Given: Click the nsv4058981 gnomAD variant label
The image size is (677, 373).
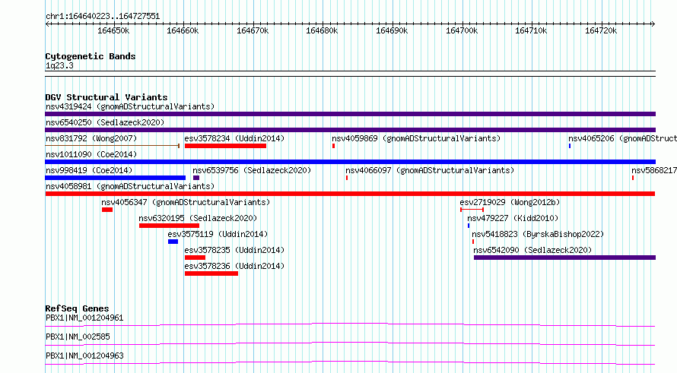Looking at the screenshot, I should 130,186.
